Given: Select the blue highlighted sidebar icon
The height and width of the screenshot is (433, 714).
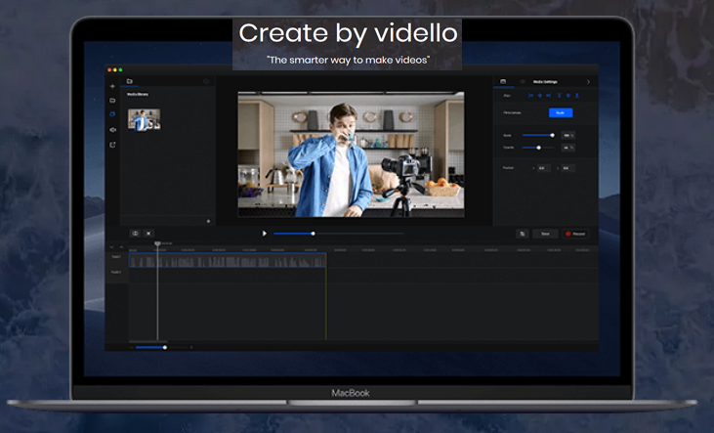Looking at the screenshot, I should pos(112,114).
